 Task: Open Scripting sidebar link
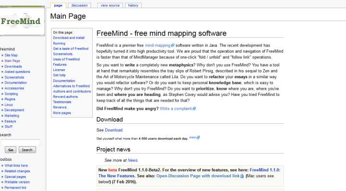11,94
